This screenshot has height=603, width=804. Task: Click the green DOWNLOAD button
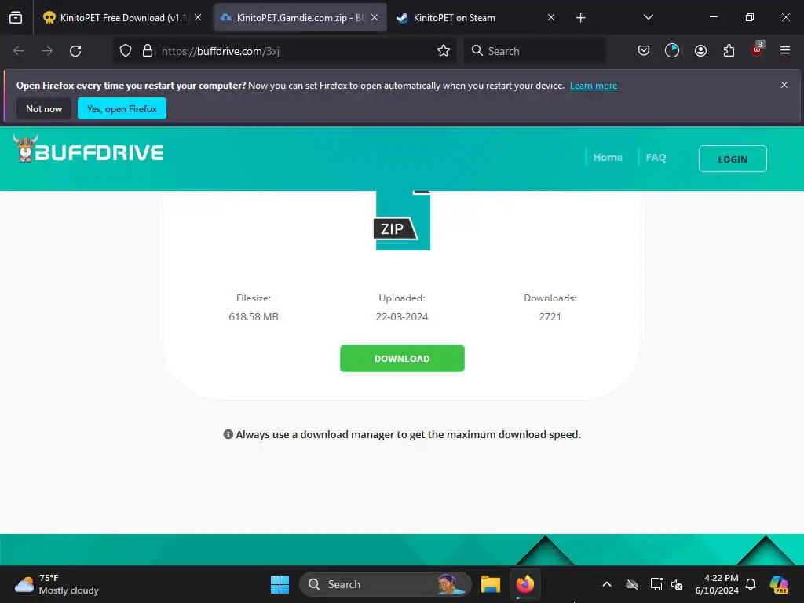pos(402,358)
